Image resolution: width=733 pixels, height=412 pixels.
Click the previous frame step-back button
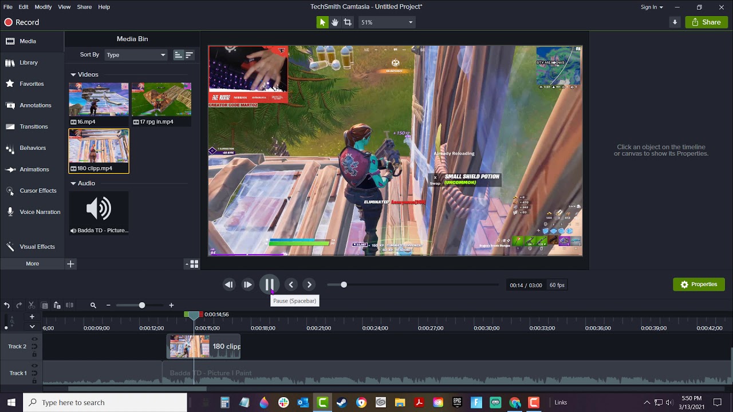coord(229,284)
